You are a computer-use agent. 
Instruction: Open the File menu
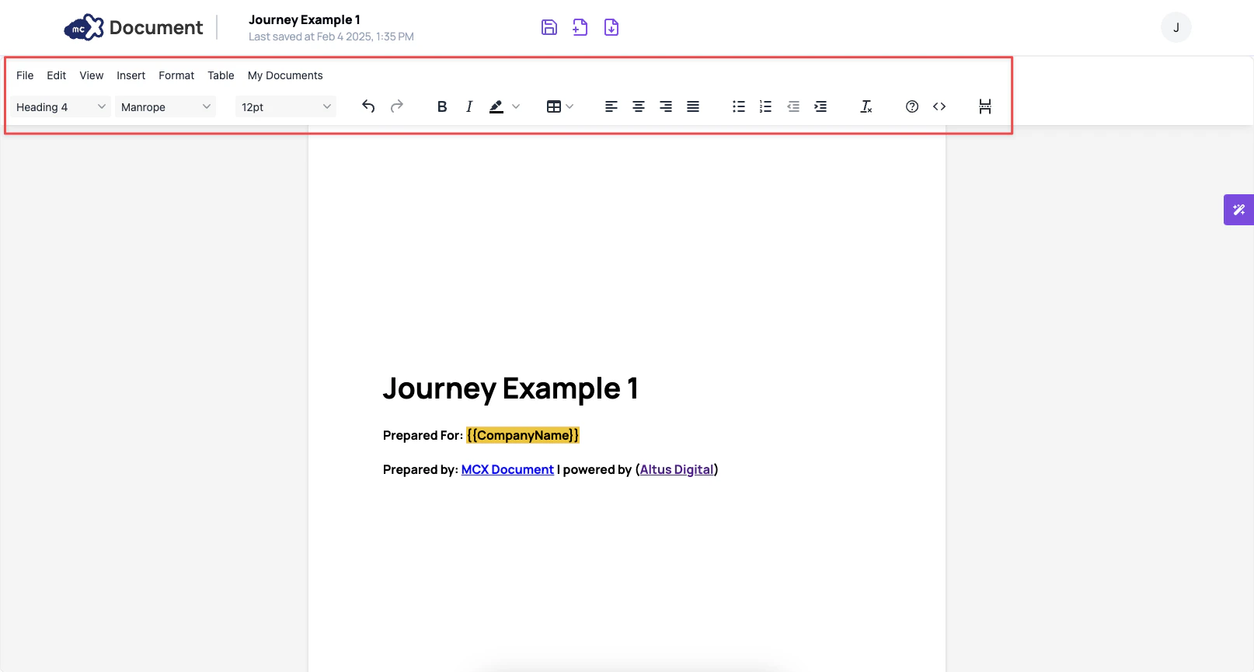coord(25,75)
